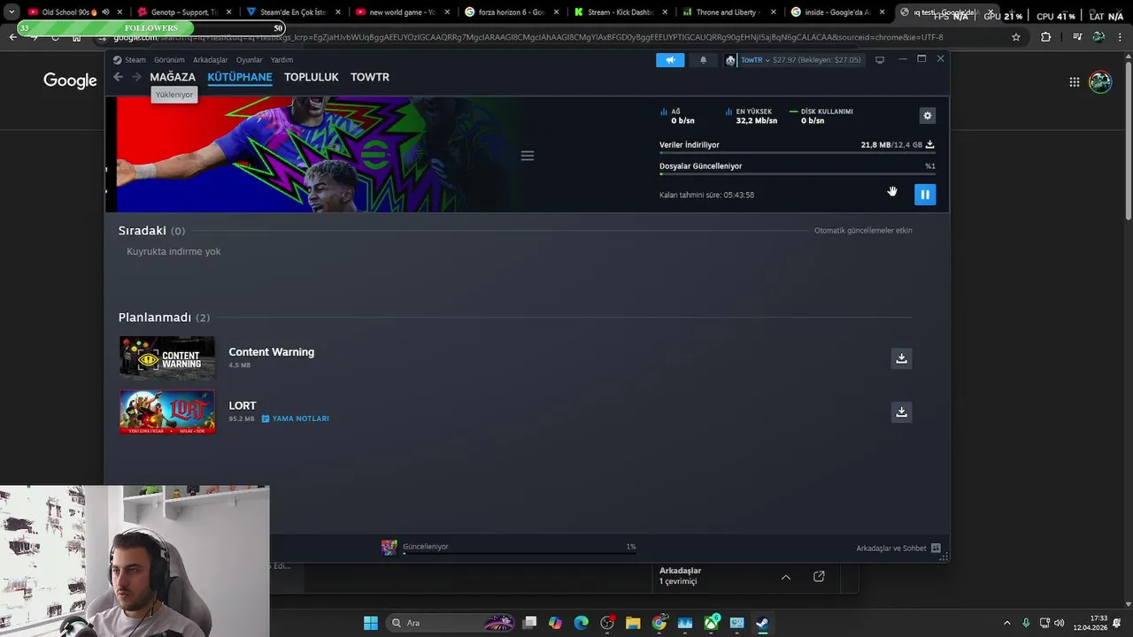Viewport: 1133px width, 637px height.
Task: Click the Steam announcements megaphone icon
Action: [670, 60]
